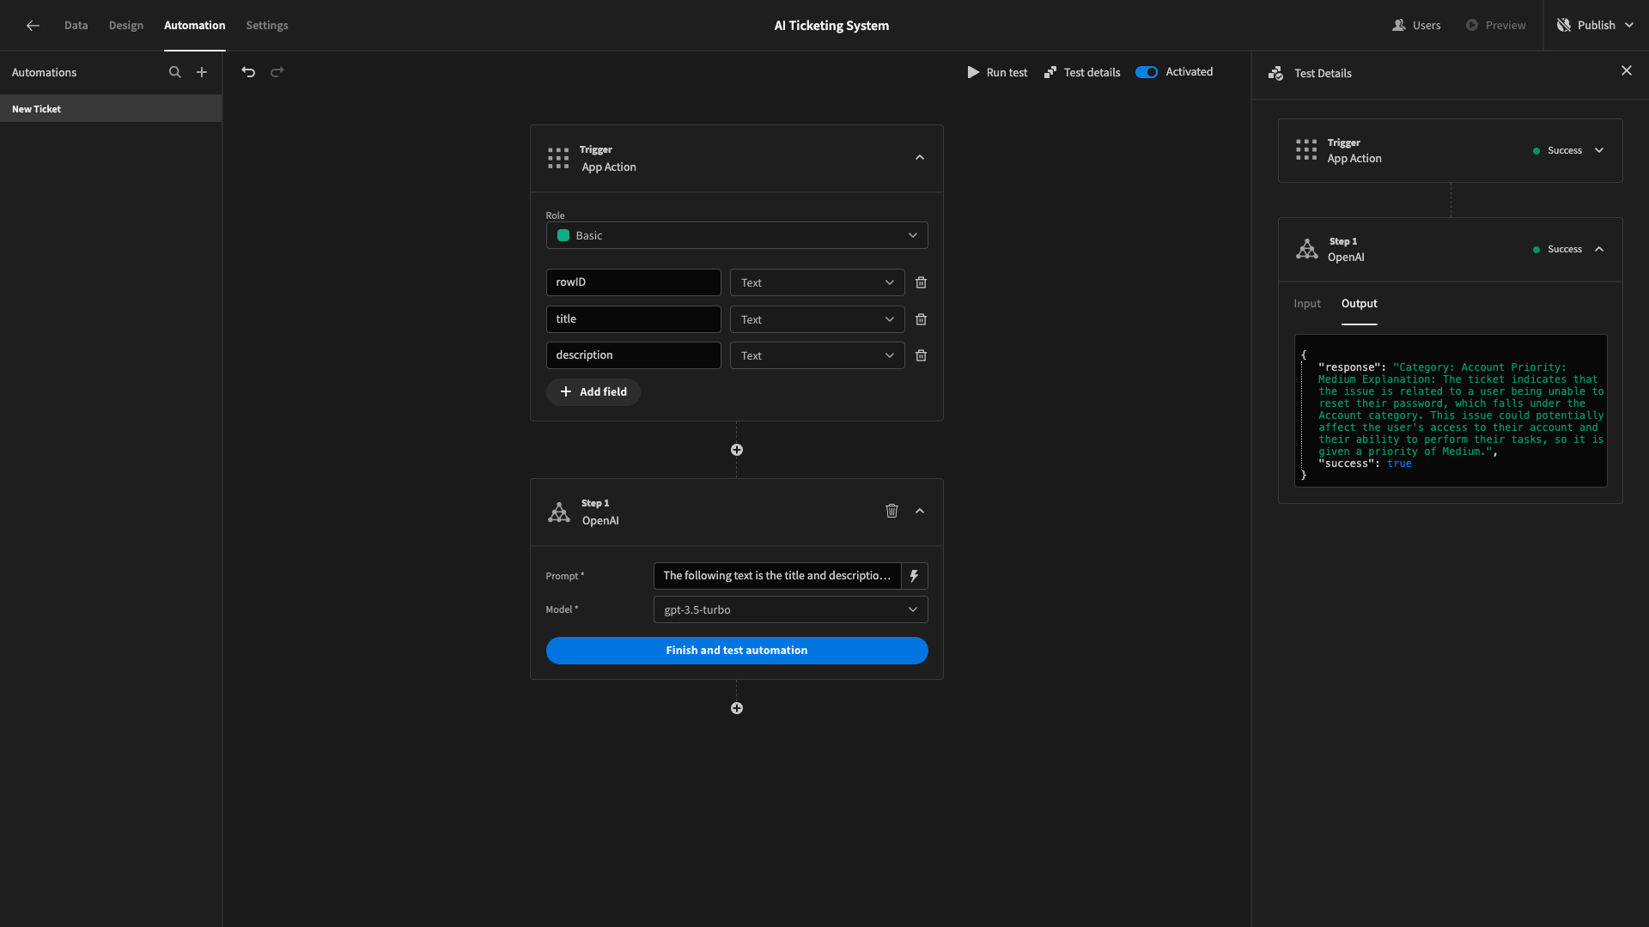Collapse the Step 1 OpenAI editor block
The width and height of the screenshot is (1649, 927).
pos(920,511)
